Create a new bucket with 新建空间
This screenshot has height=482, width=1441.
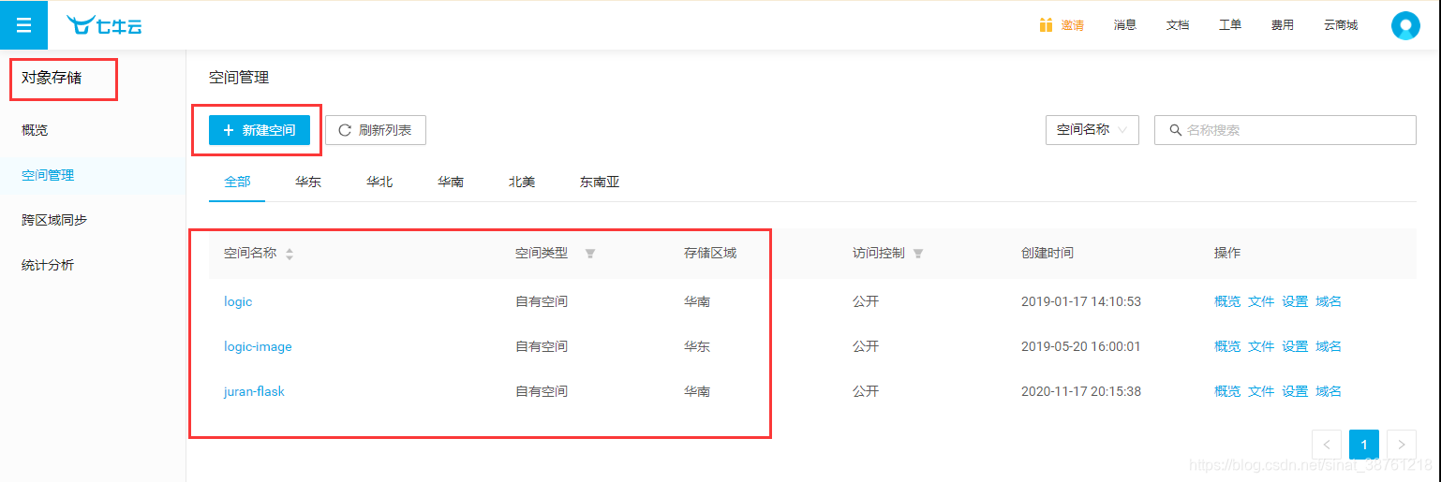click(260, 130)
